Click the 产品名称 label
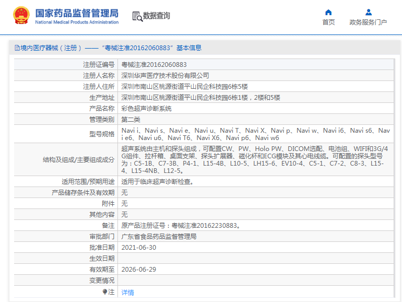402x302 pixels. click(x=102, y=109)
